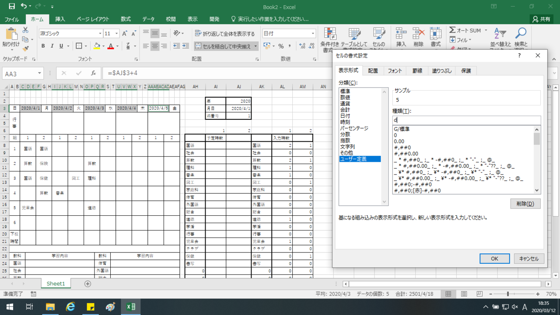Toggle Bottom Align in the alignment group
This screenshot has height=315, width=560.
164,33
